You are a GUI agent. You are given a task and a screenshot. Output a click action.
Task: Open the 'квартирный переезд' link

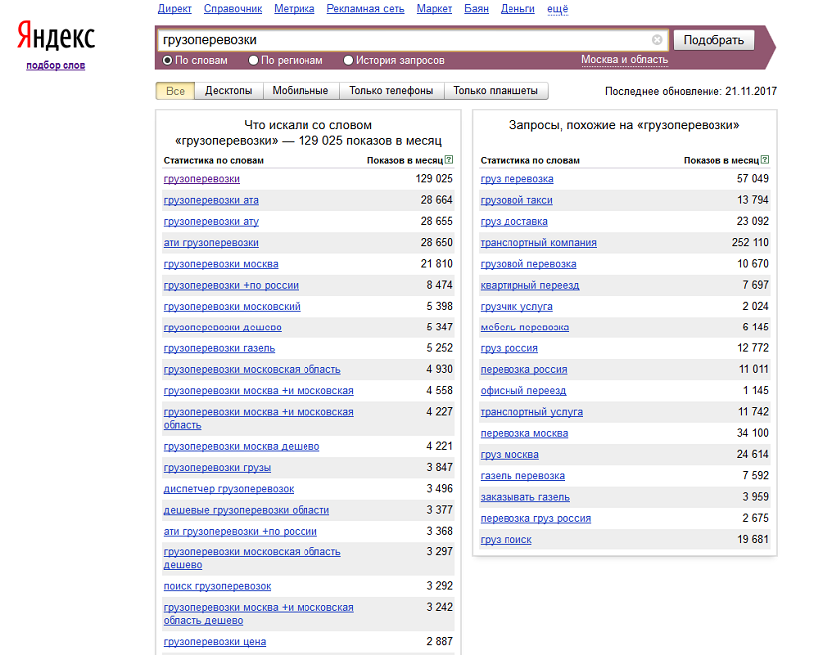pos(529,285)
